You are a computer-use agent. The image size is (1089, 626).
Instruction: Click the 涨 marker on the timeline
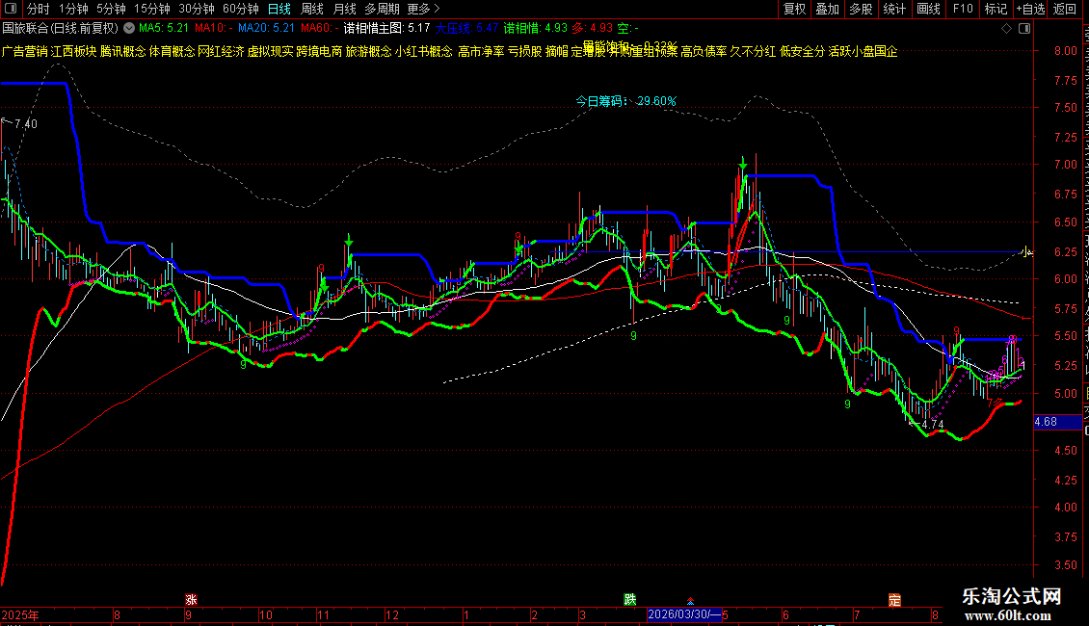tap(191, 600)
